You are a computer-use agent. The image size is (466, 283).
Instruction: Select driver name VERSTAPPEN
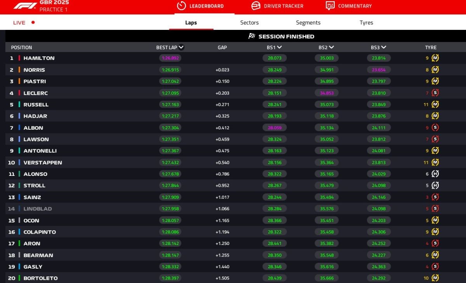click(x=43, y=163)
